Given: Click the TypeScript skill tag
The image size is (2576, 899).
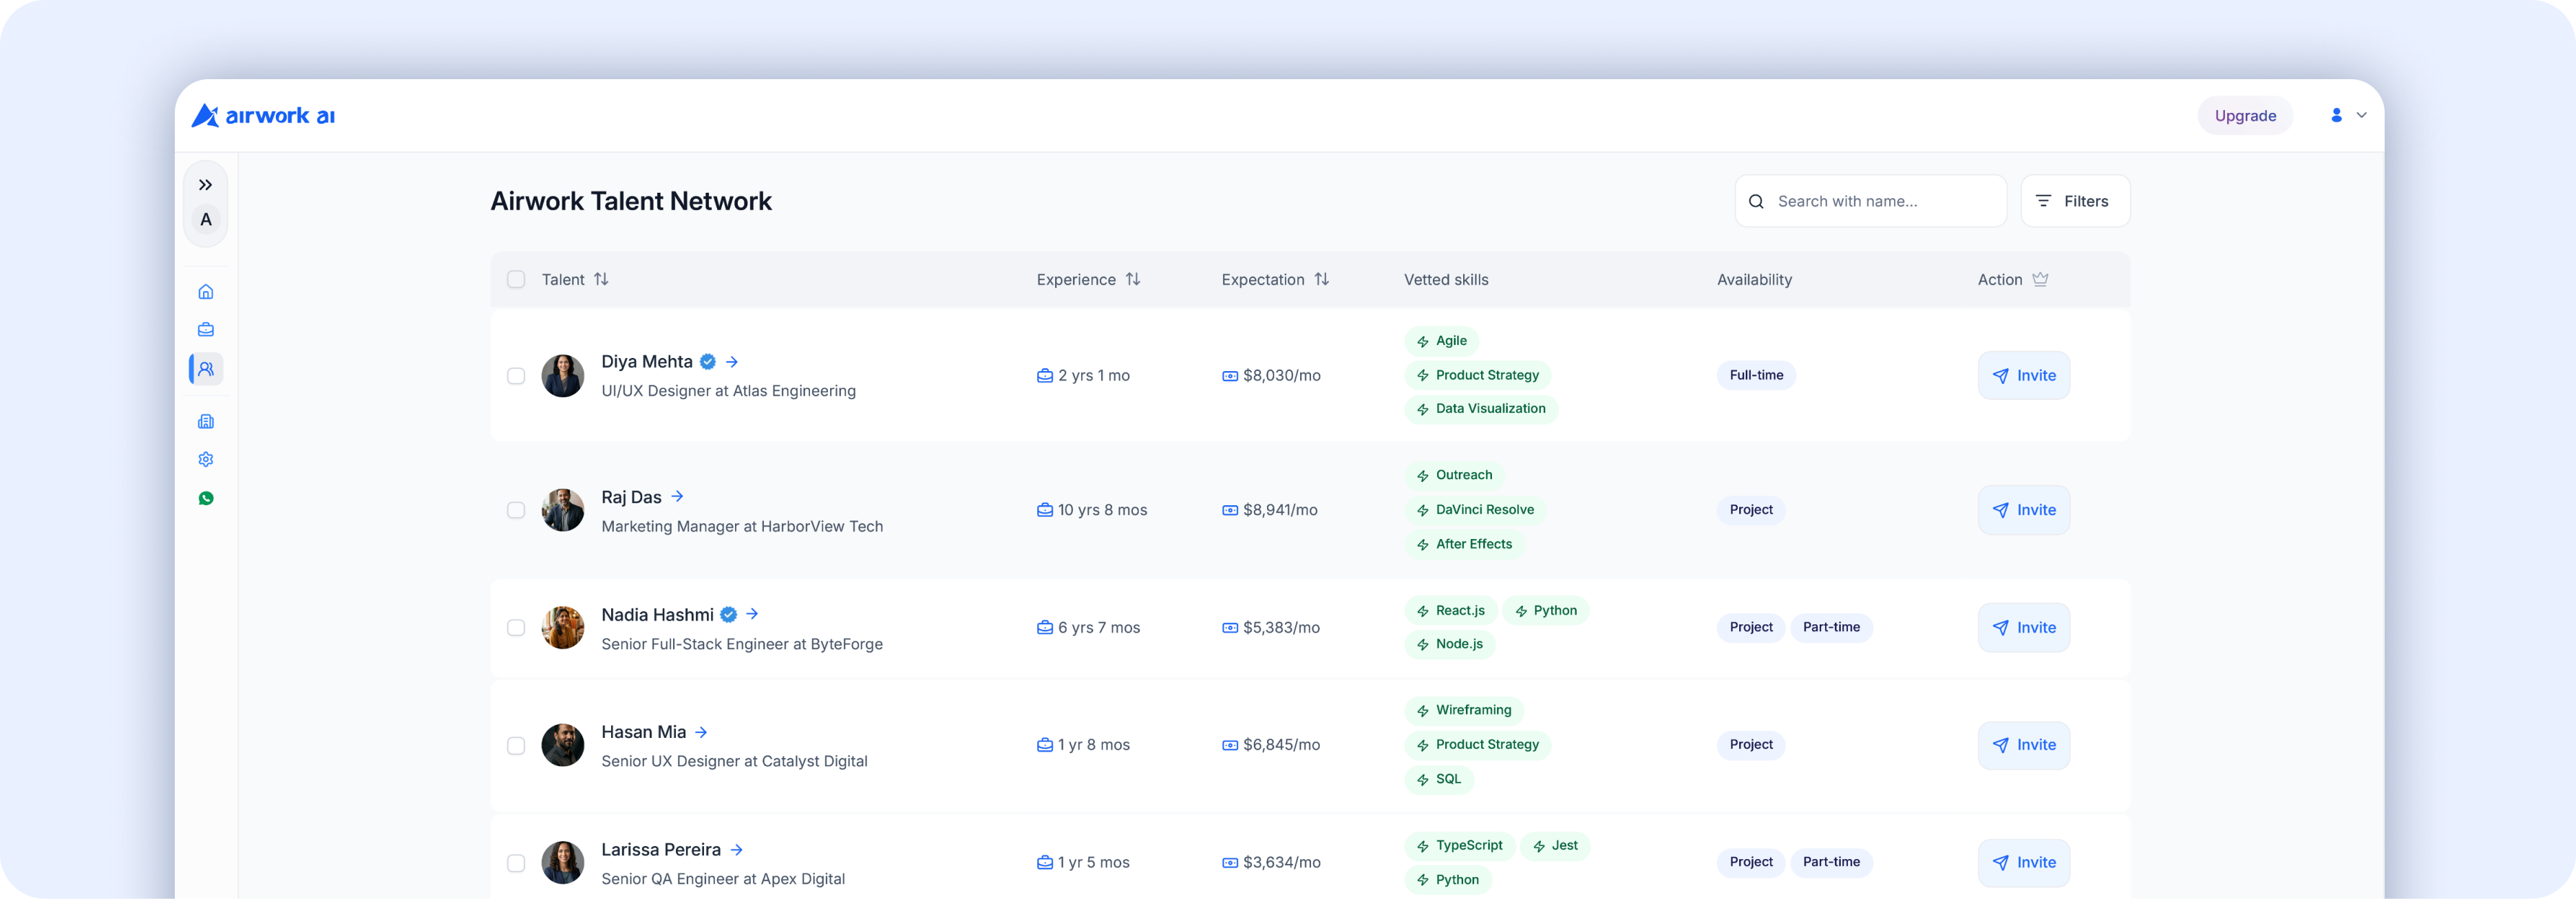Looking at the screenshot, I should pyautogui.click(x=1460, y=846).
